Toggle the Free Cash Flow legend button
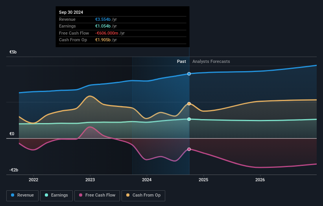The width and height of the screenshot is (323, 206). (97, 195)
